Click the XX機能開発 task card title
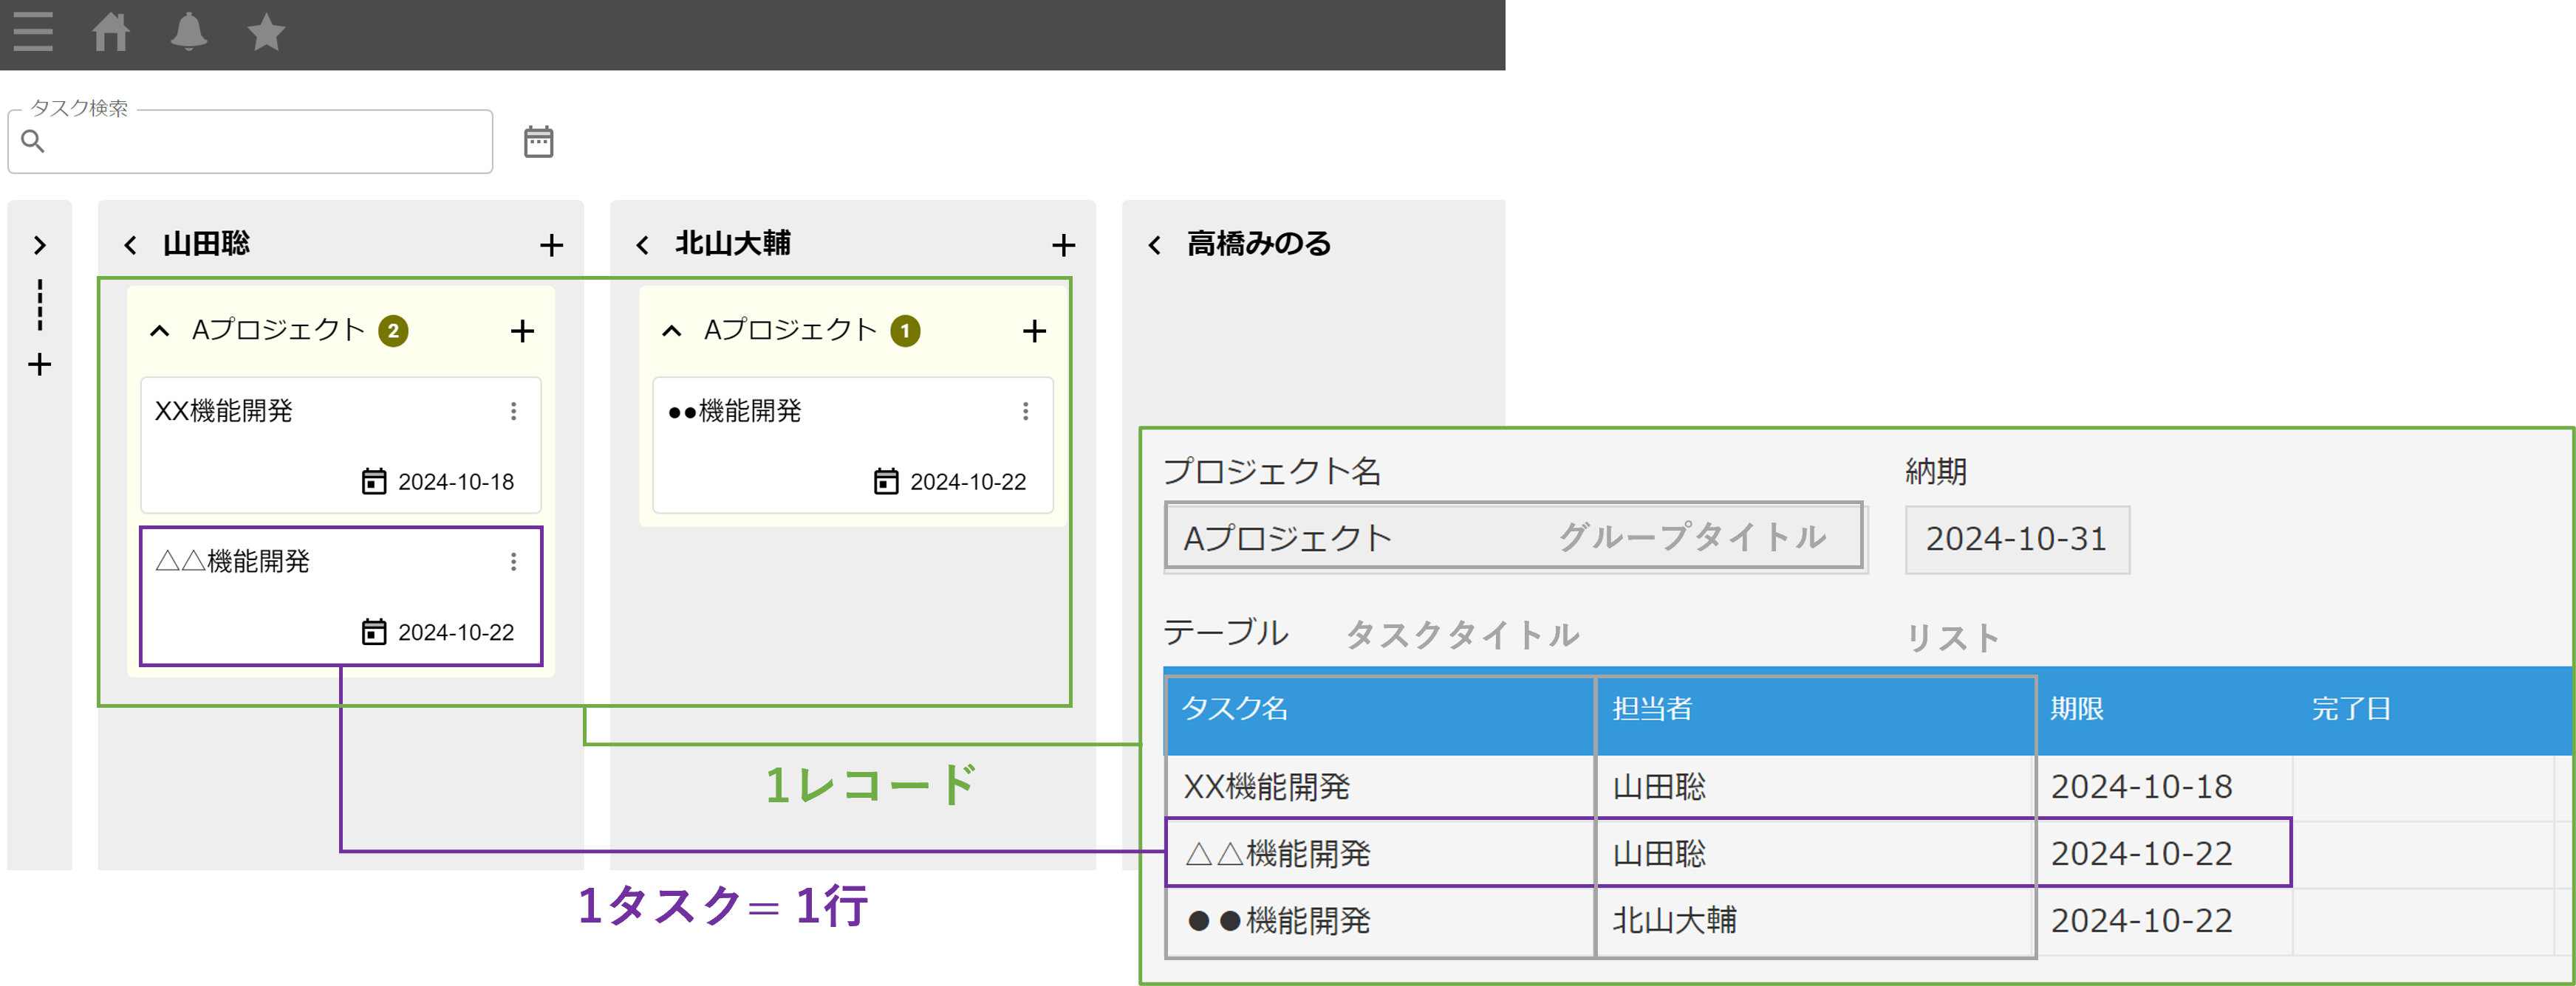 224,410
